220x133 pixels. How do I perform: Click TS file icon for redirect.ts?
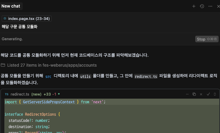coord(7,94)
